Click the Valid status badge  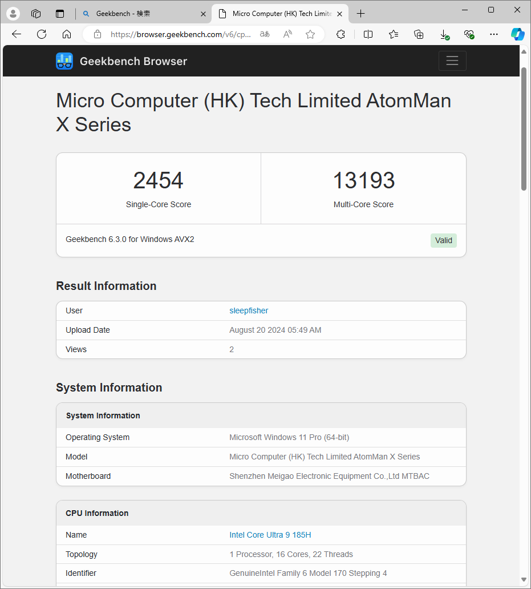(444, 240)
